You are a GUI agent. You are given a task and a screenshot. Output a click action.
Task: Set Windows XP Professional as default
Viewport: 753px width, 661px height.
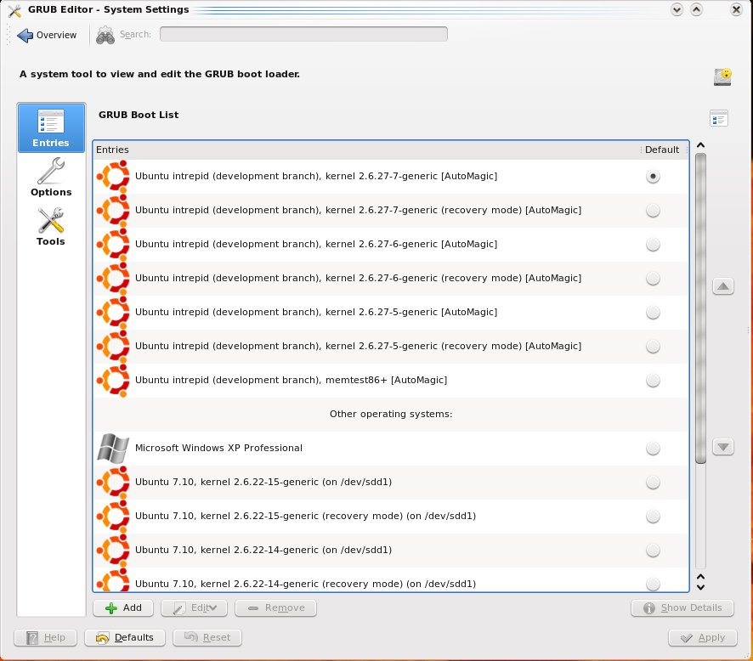coord(653,448)
